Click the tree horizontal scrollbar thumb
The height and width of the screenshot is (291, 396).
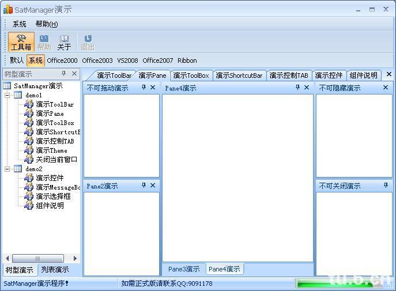[x=38, y=258]
